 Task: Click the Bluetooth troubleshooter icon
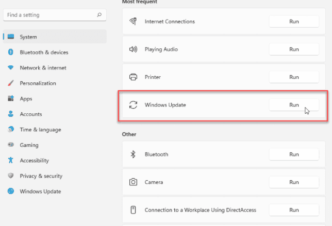click(133, 154)
